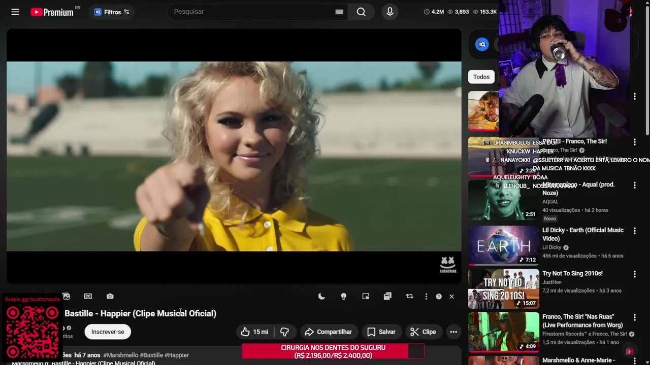Open the vertical dots menu in video toolbar
The width and height of the screenshot is (650, 365).
(x=426, y=296)
